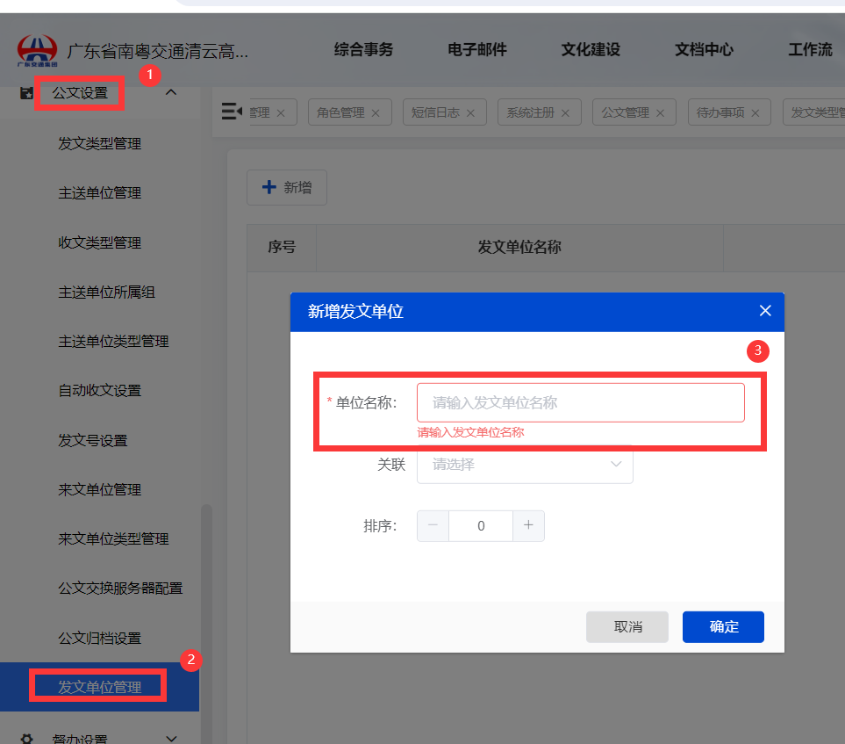Close the 角色管理 tab
Image resolution: width=845 pixels, height=744 pixels.
(x=376, y=112)
